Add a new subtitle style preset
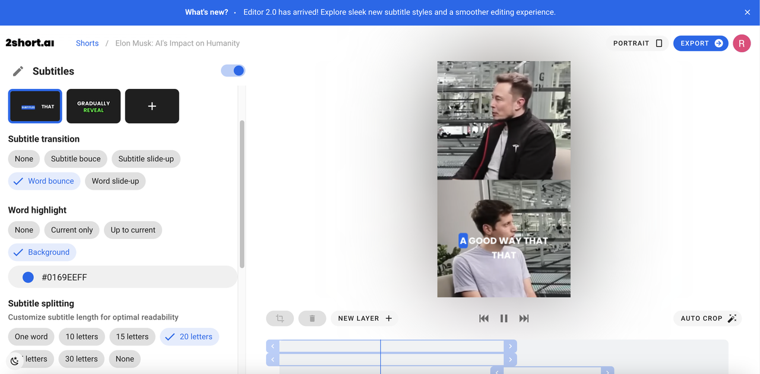This screenshot has height=374, width=760. click(x=152, y=106)
